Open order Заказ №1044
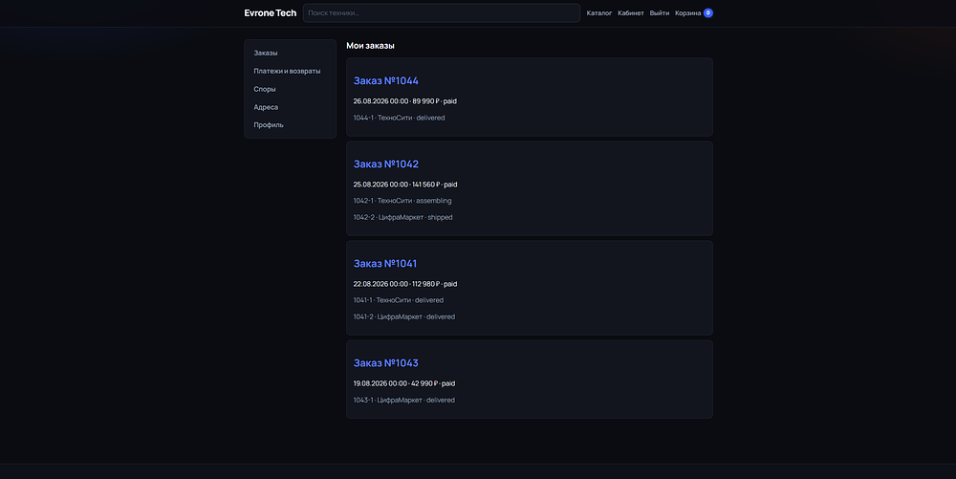 [x=386, y=80]
